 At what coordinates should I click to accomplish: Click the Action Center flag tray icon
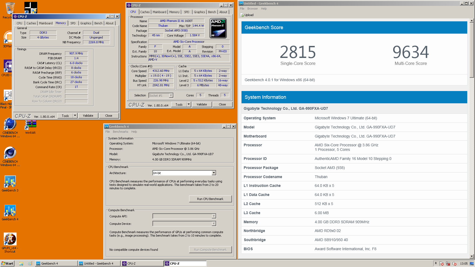(441, 264)
